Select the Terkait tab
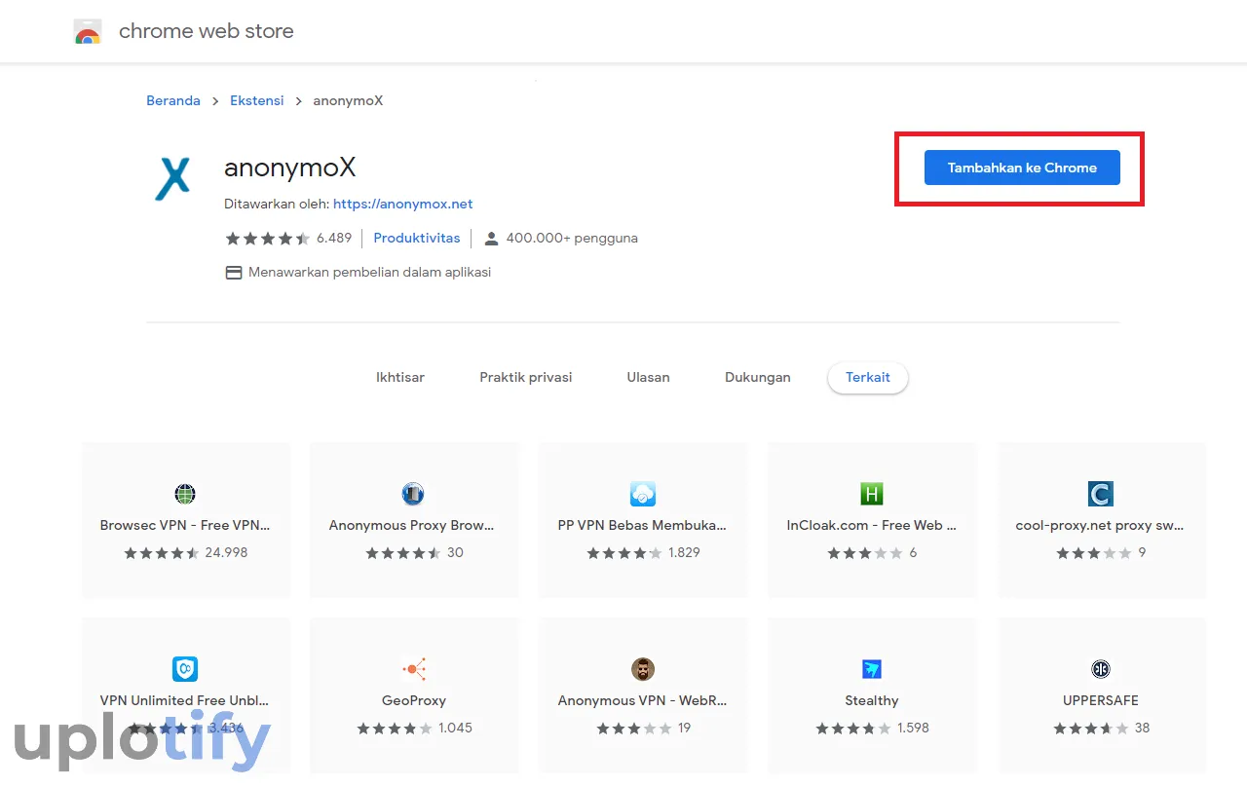This screenshot has width=1247, height=786. (x=868, y=377)
